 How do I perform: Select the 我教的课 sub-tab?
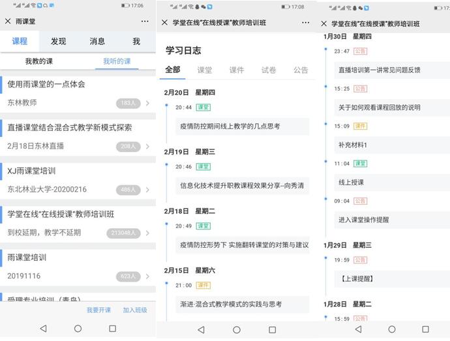(39, 61)
